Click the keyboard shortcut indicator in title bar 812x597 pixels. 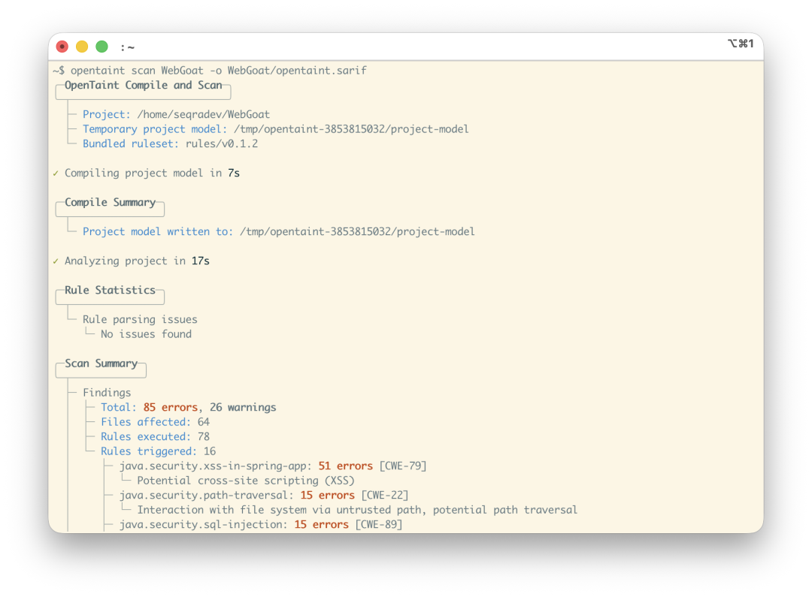click(741, 44)
